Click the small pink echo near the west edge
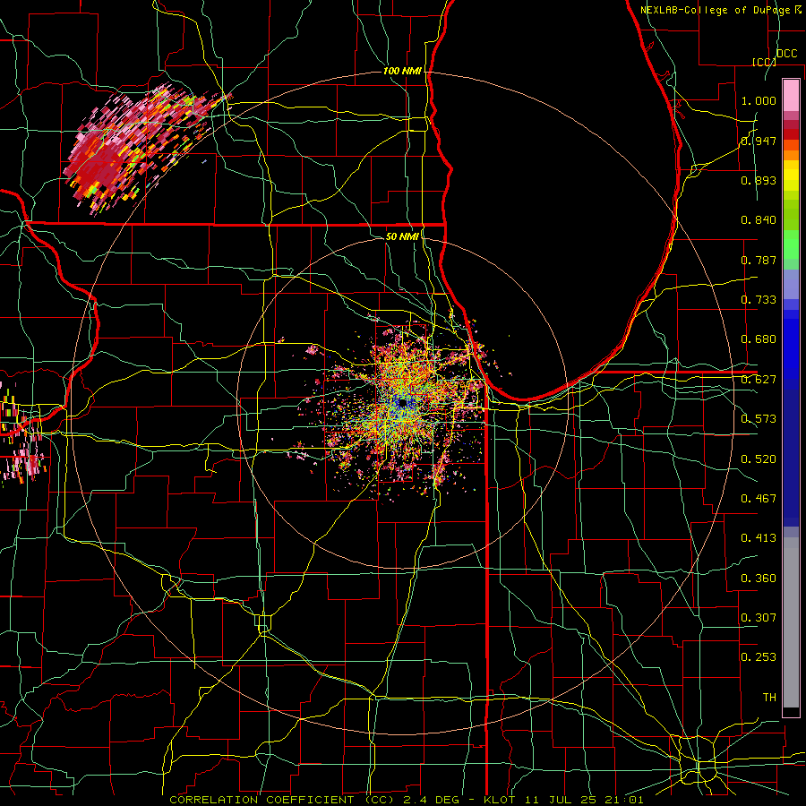The height and width of the screenshot is (806, 806). (27, 463)
